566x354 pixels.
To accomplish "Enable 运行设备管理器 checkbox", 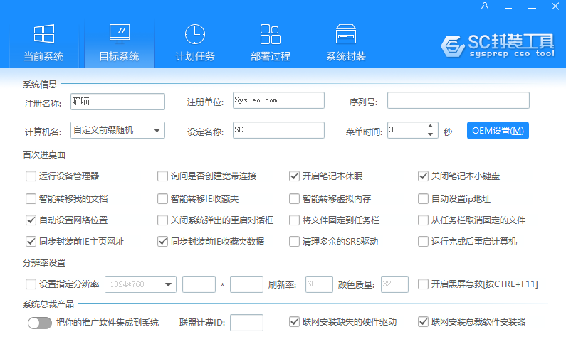I will (x=31, y=176).
